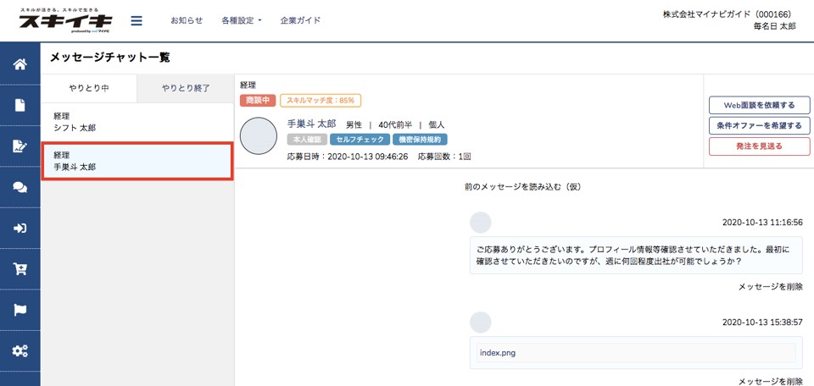
Task: Open the chat messages sidebar icon
Action: (20, 187)
